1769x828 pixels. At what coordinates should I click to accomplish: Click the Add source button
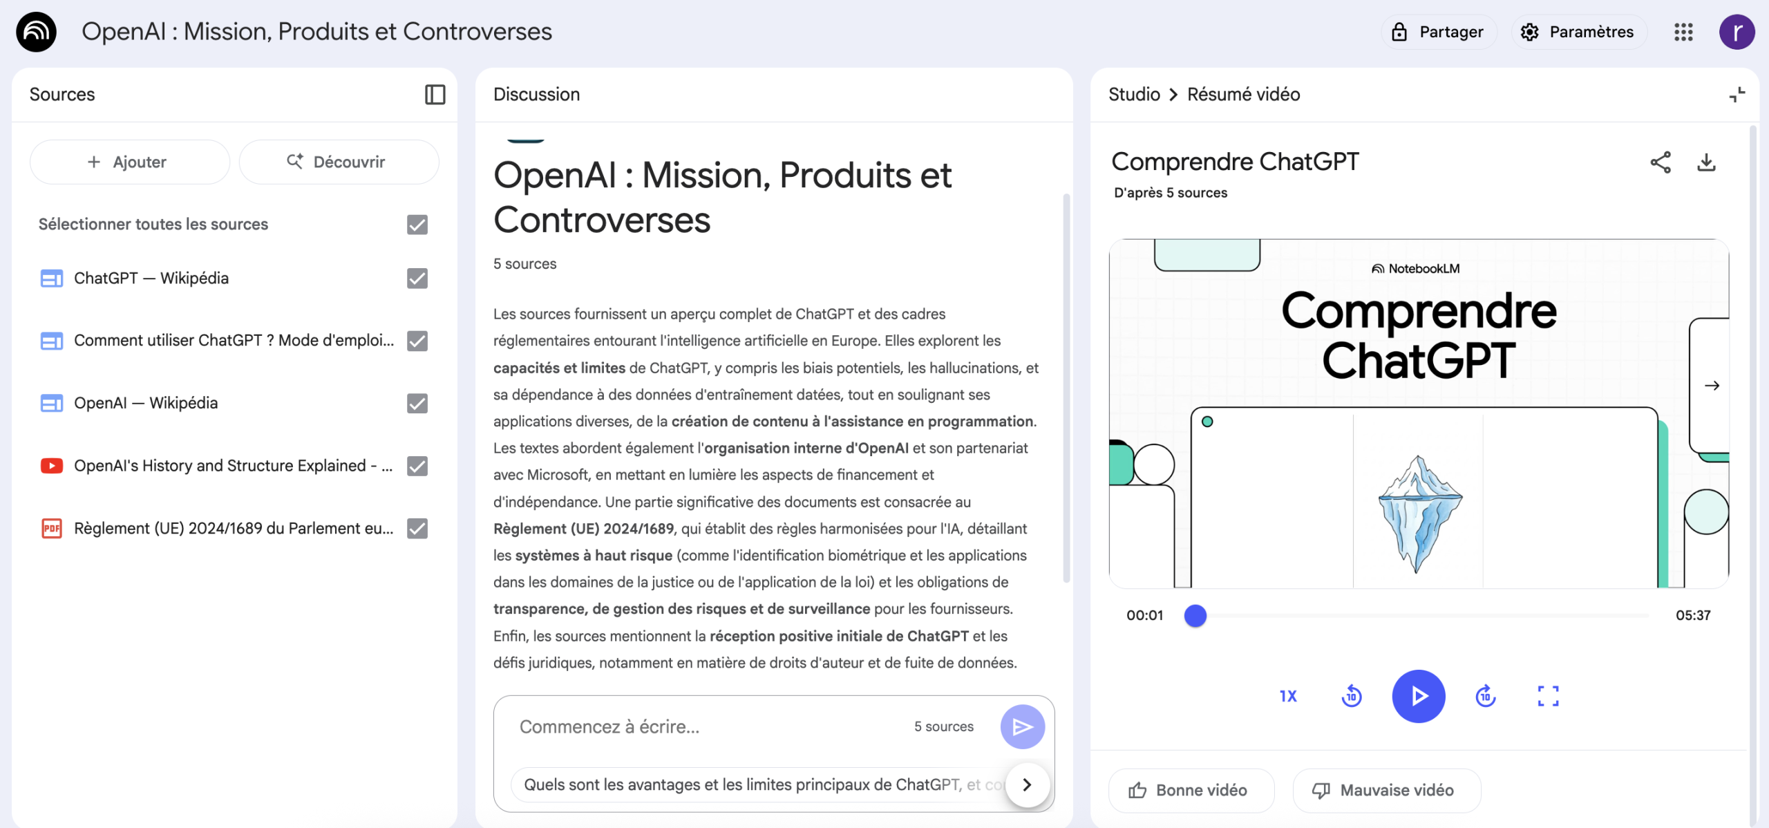[130, 162]
